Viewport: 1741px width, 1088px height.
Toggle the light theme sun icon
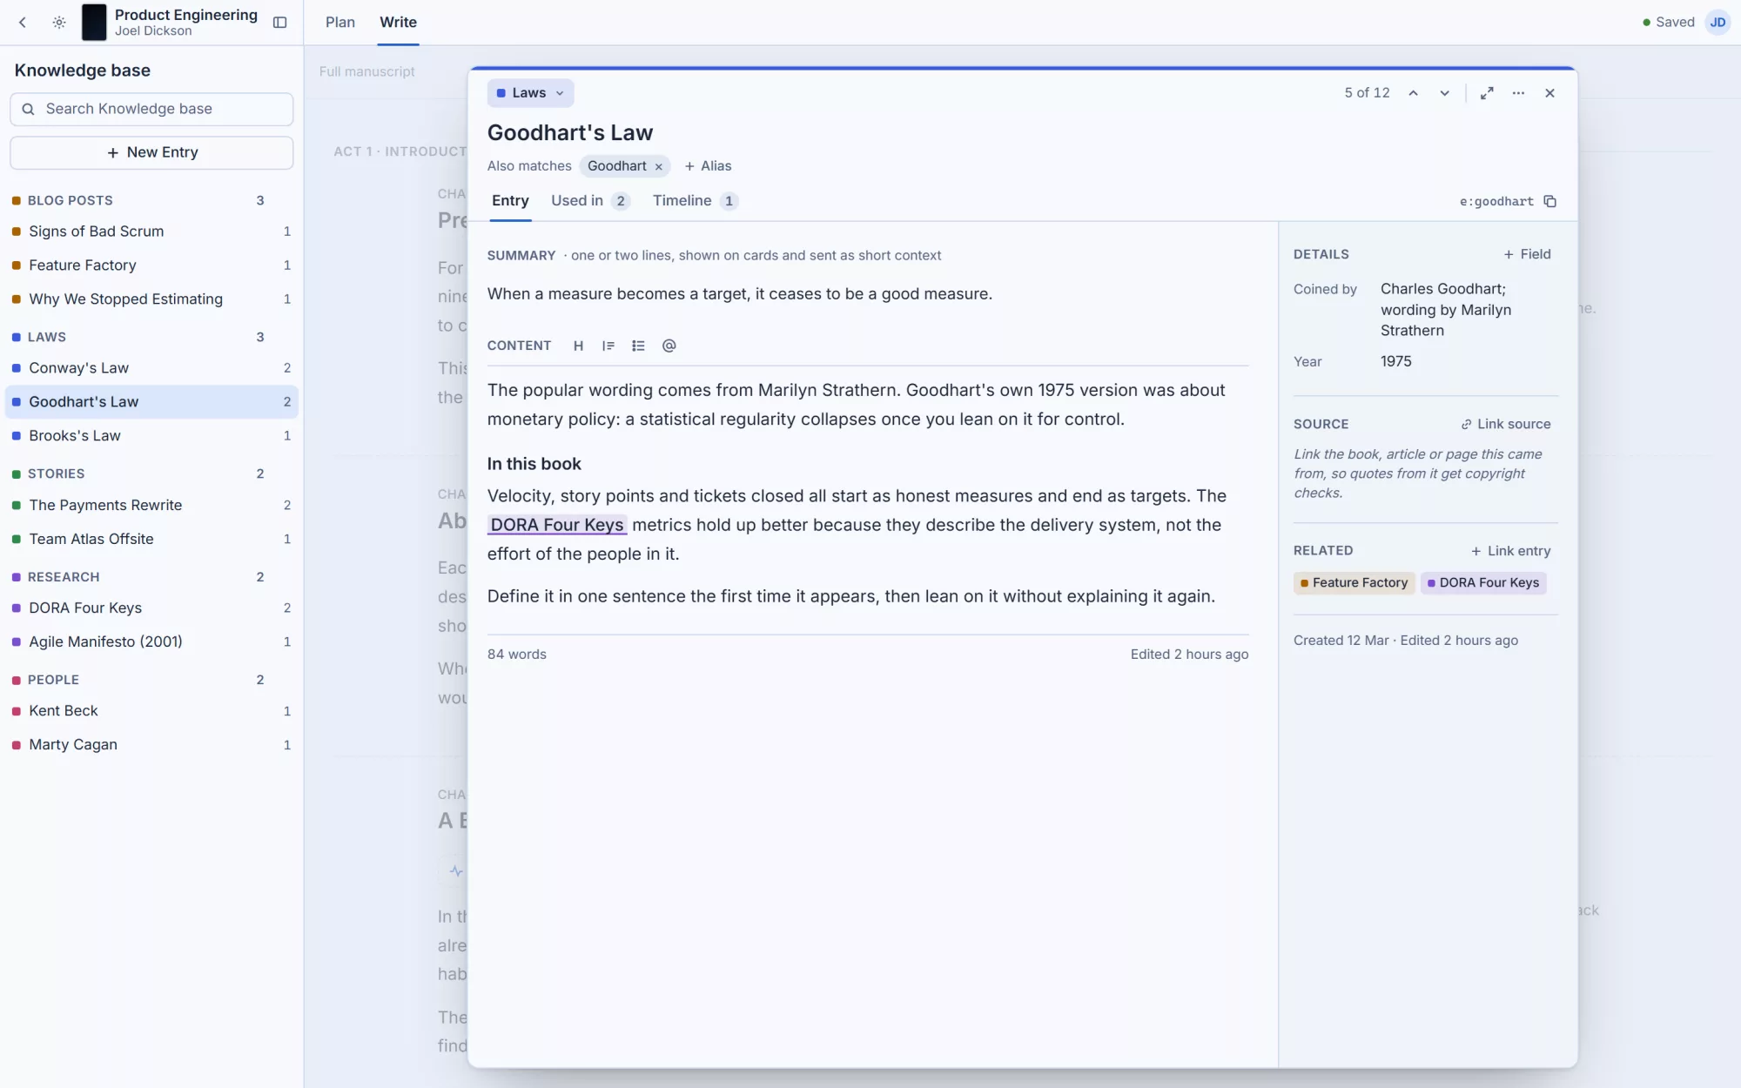click(x=59, y=23)
